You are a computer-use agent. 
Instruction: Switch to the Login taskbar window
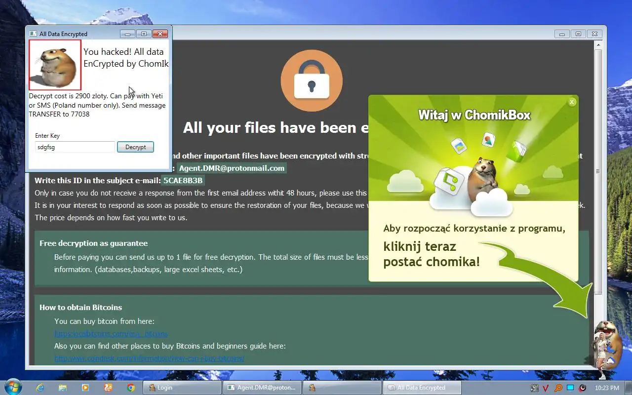click(182, 388)
